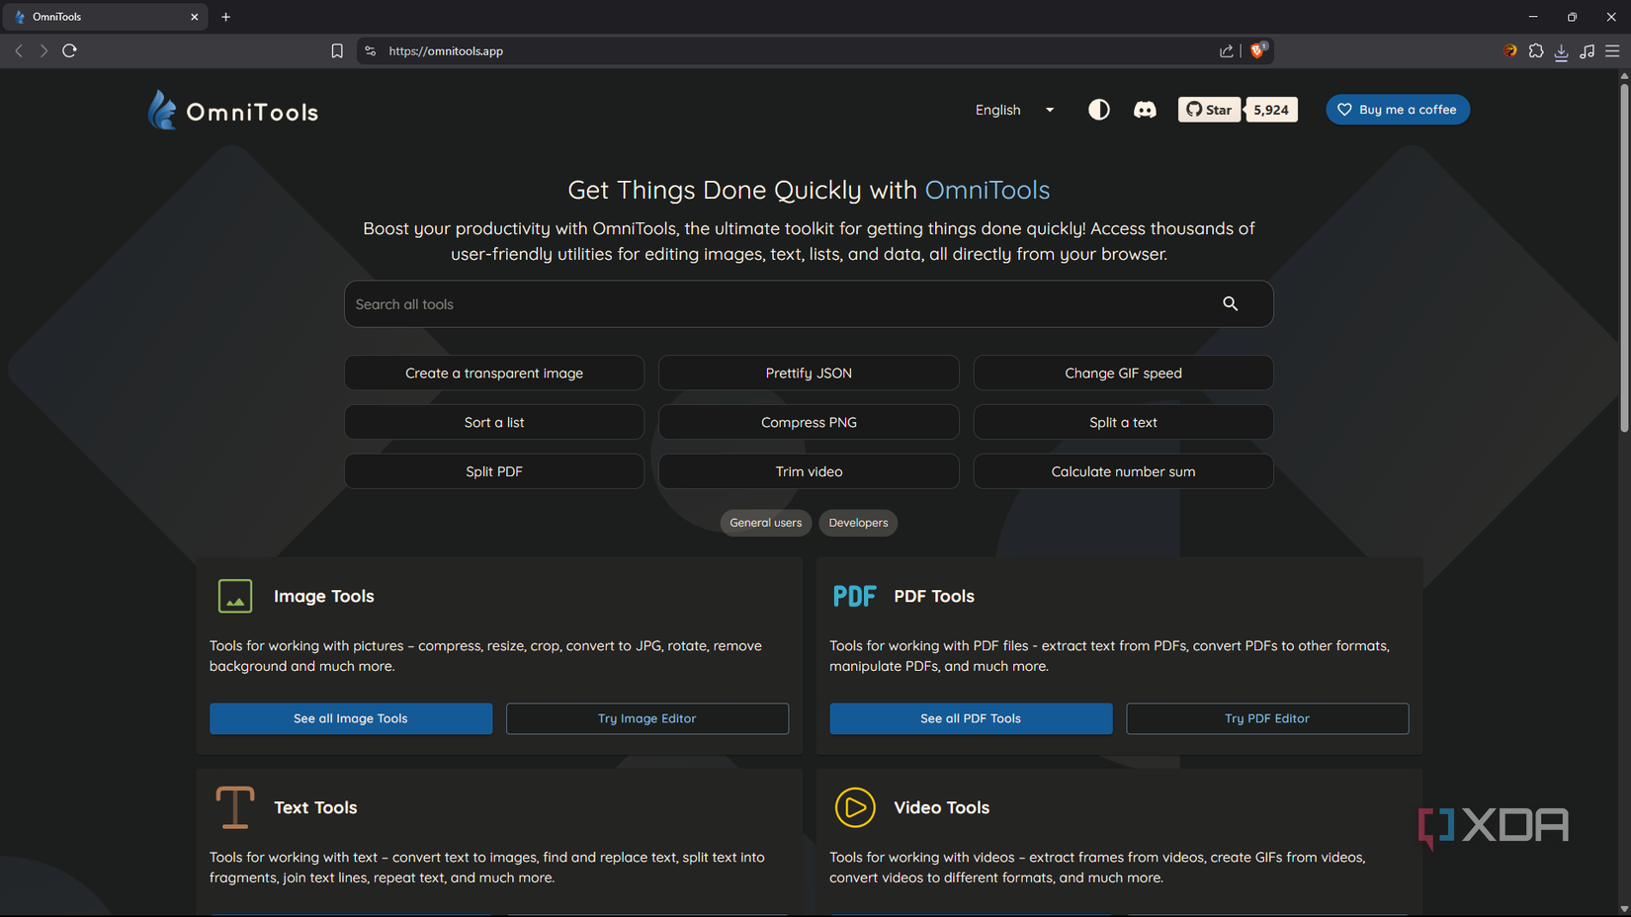Click See all PDF Tools
This screenshot has height=917, width=1631.
point(971,718)
